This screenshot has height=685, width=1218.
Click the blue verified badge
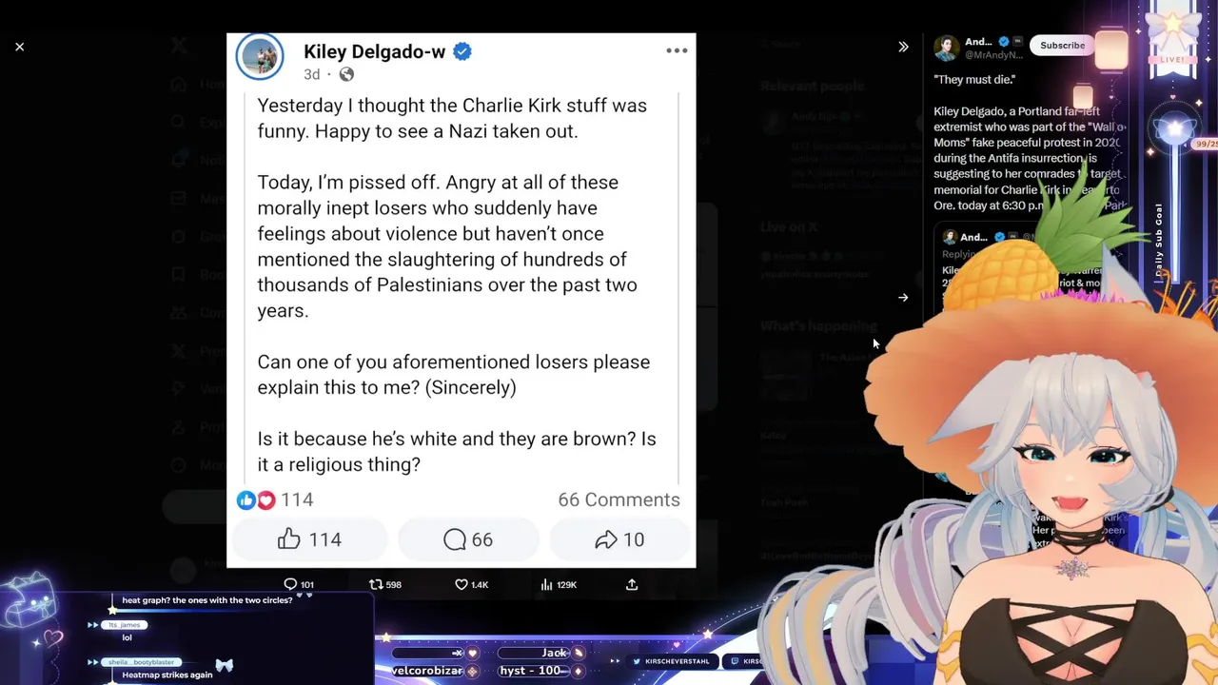[462, 52]
